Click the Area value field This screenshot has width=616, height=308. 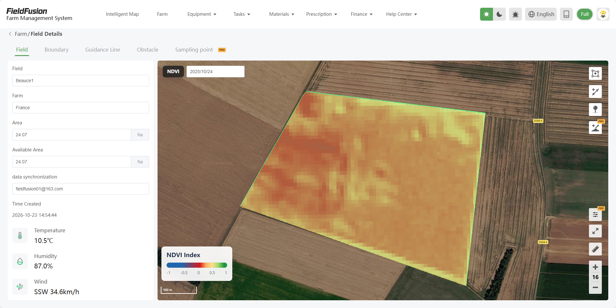coord(72,135)
